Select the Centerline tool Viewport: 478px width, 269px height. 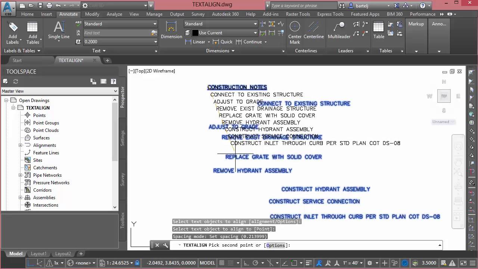[x=314, y=30]
